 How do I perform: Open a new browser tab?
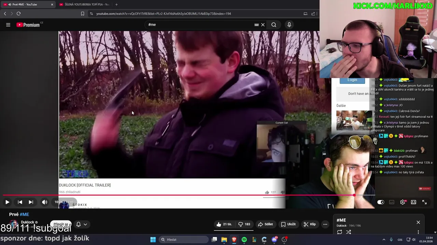pyautogui.click(x=116, y=4)
